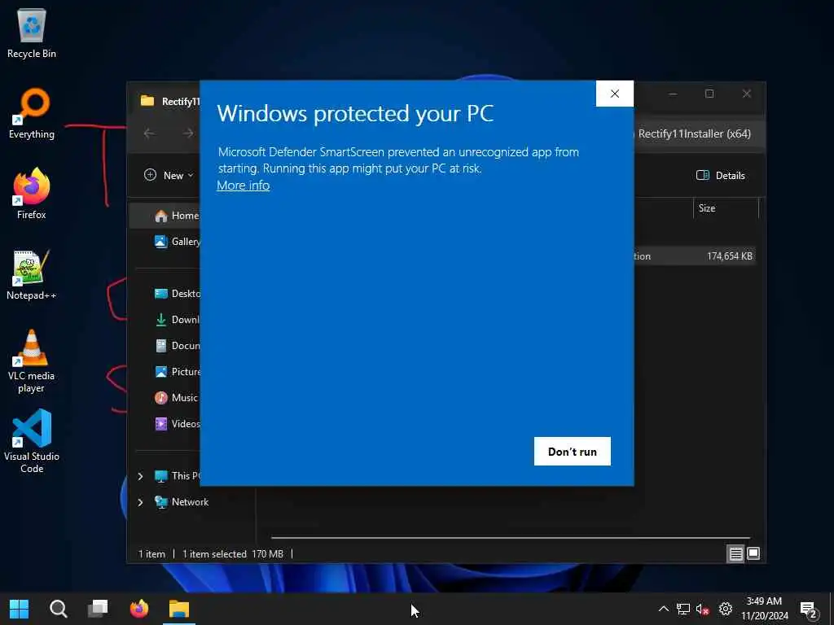Click File Explorer taskbar icon

coord(179,609)
